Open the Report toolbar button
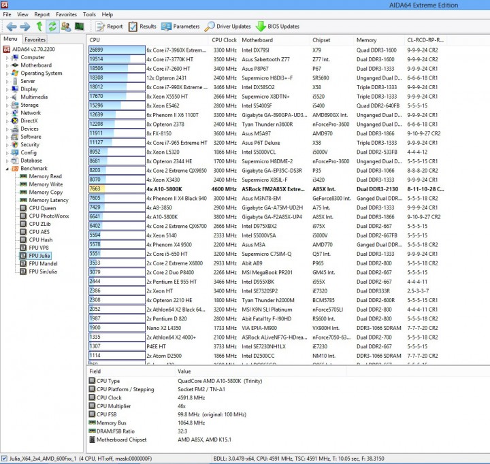The width and height of the screenshot is (490, 464). (x=109, y=27)
